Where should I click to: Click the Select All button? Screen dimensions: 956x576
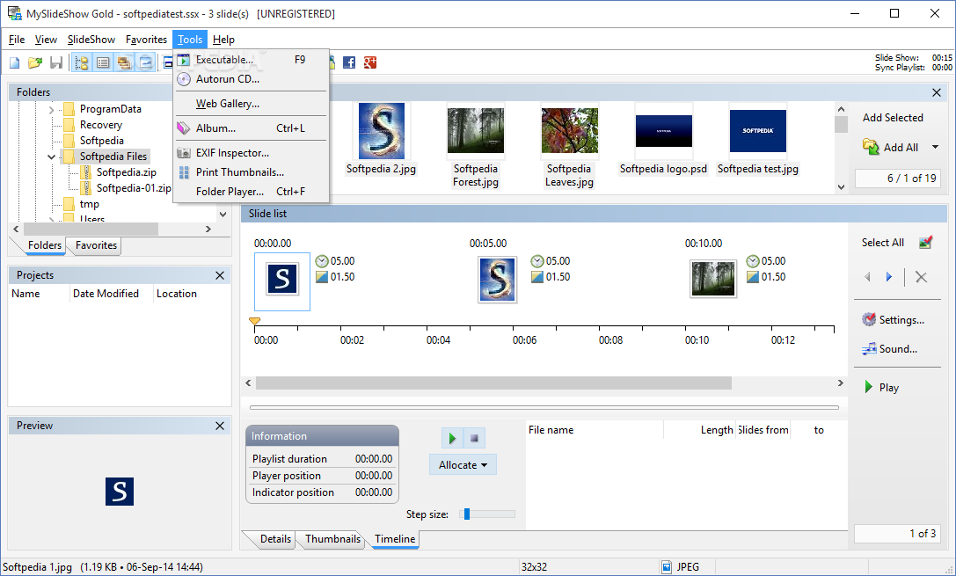(882, 243)
